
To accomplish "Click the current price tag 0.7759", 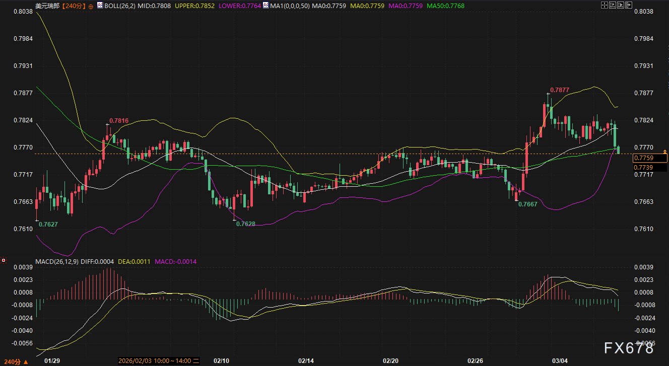I will click(x=649, y=158).
